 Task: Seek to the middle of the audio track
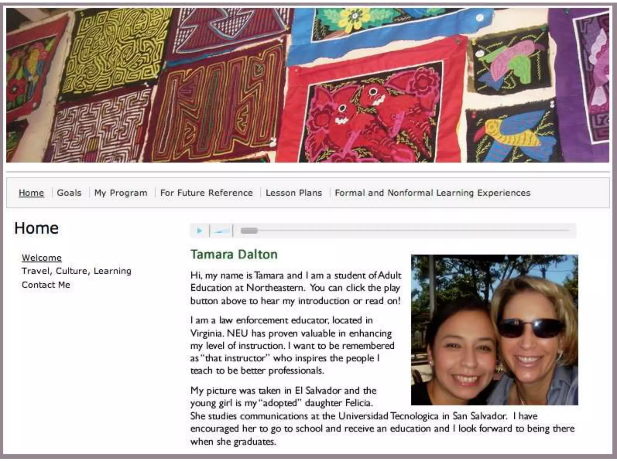tap(405, 231)
